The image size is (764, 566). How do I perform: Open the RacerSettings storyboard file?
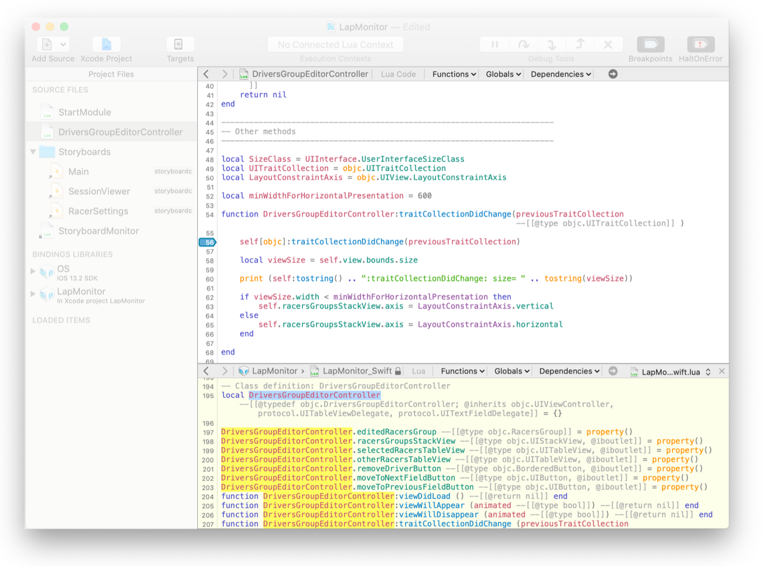98,211
